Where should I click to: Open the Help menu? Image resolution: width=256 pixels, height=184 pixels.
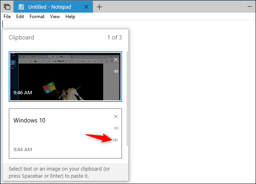click(70, 17)
